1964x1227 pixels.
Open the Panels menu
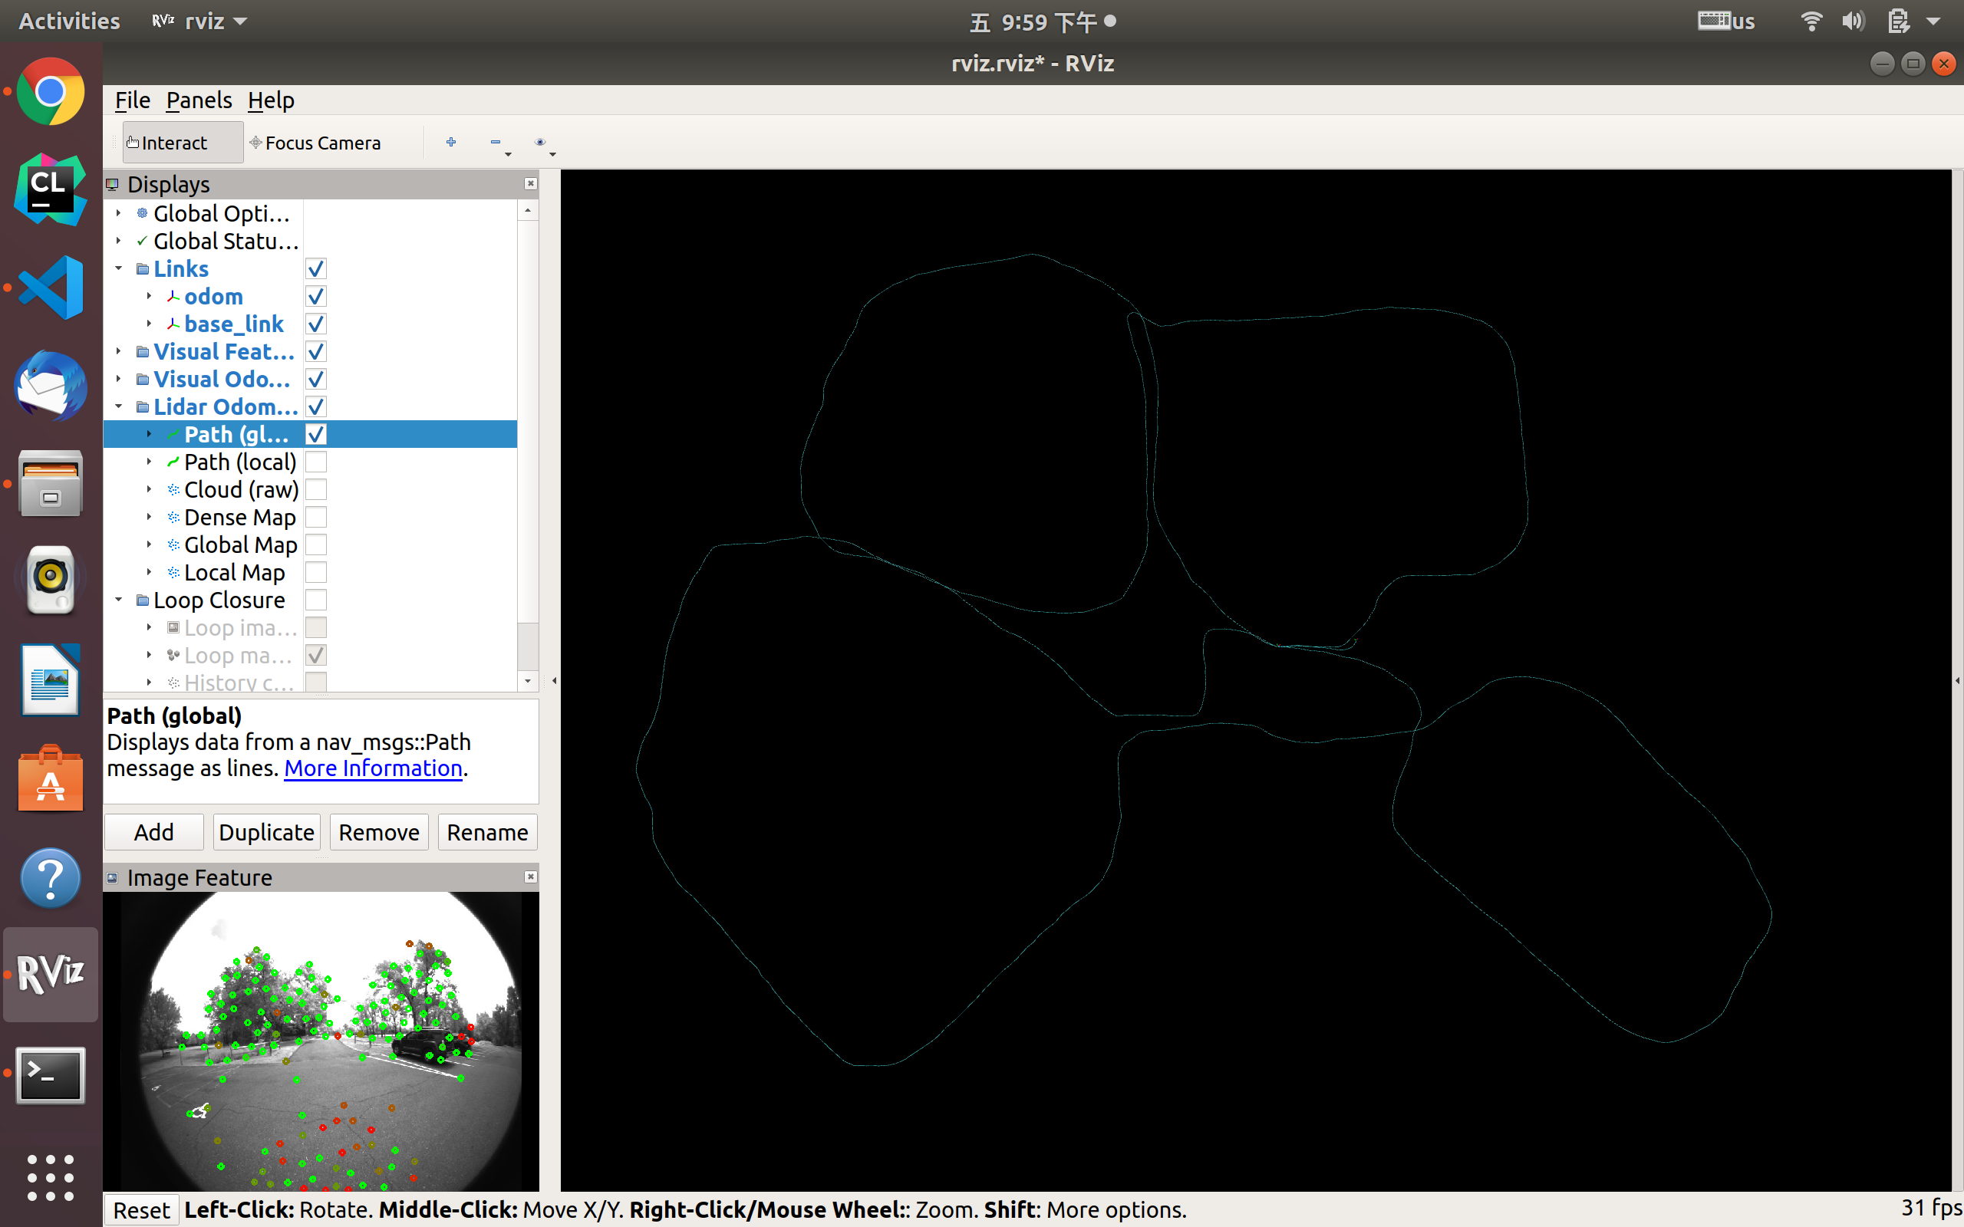point(199,100)
